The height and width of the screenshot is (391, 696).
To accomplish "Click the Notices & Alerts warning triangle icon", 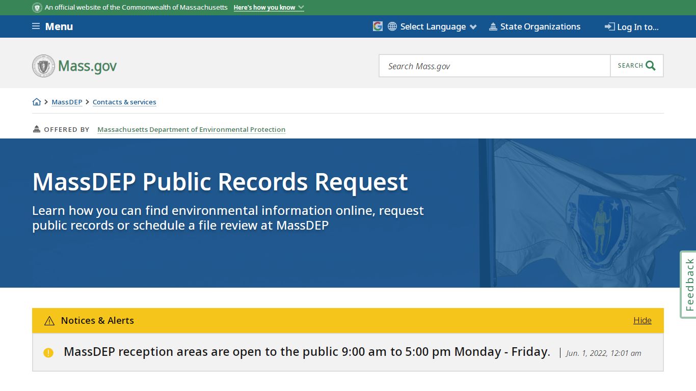I will point(49,321).
